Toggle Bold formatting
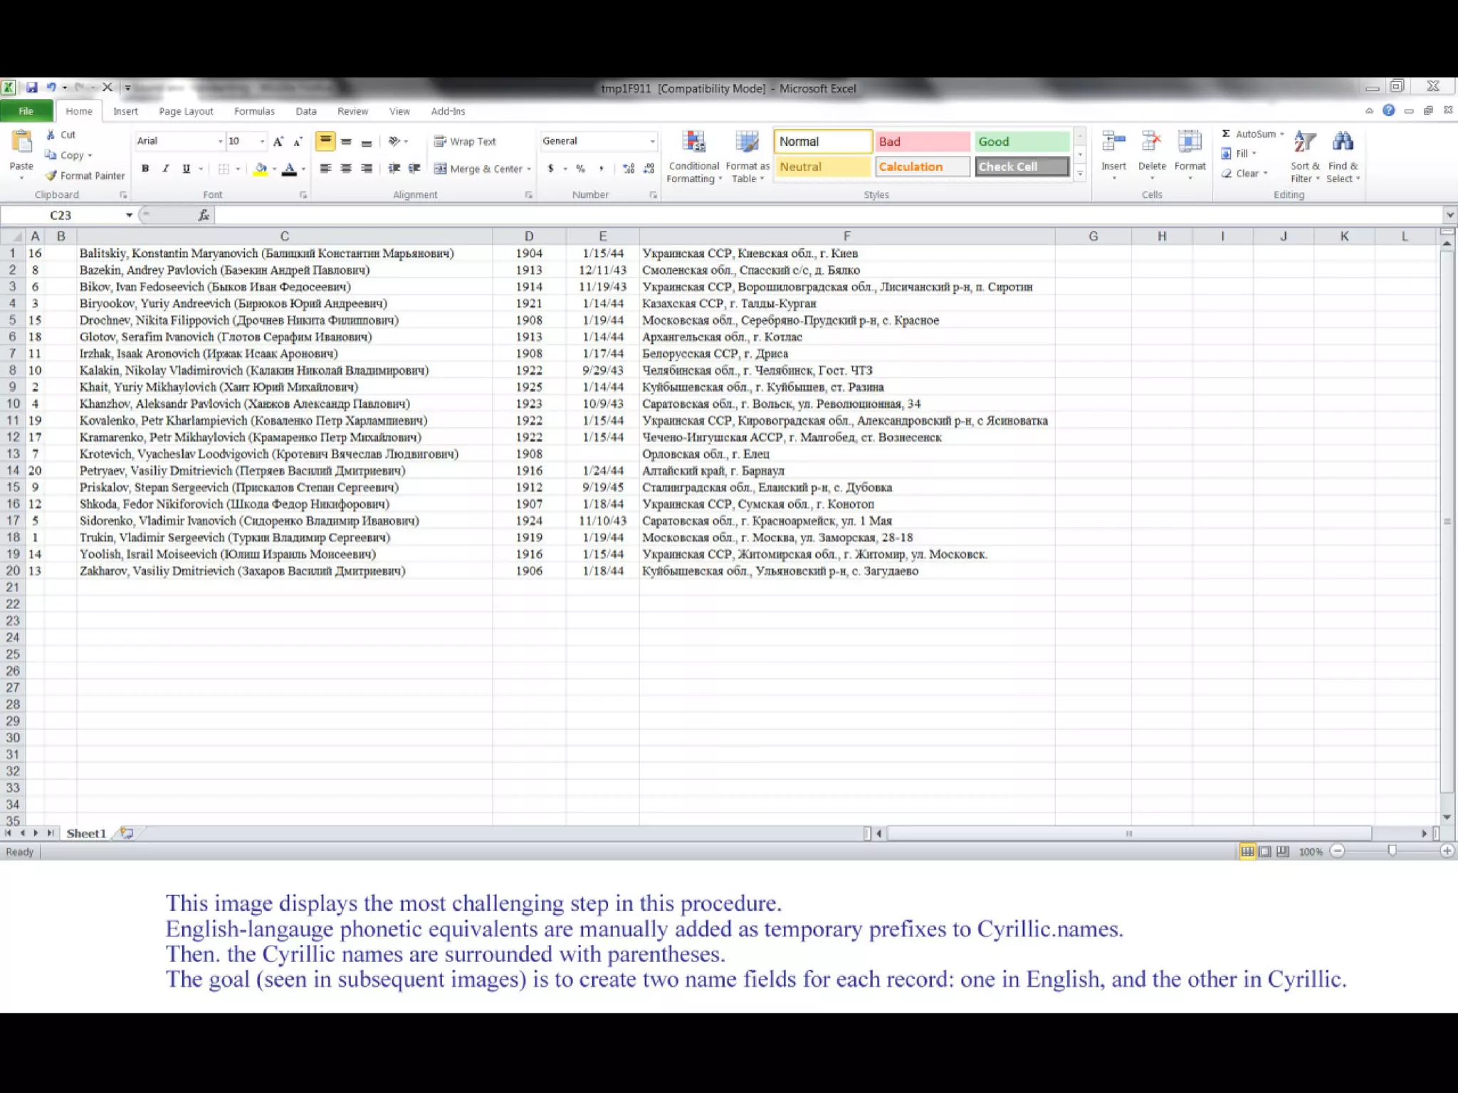The width and height of the screenshot is (1458, 1093). (x=145, y=169)
